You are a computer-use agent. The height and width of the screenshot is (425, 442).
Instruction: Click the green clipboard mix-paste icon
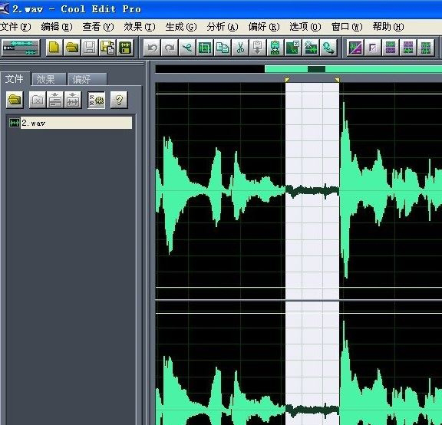click(275, 48)
